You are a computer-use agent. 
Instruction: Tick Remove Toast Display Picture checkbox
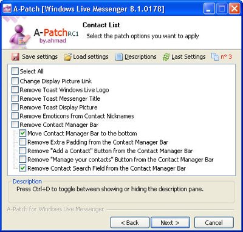[x=15, y=107]
